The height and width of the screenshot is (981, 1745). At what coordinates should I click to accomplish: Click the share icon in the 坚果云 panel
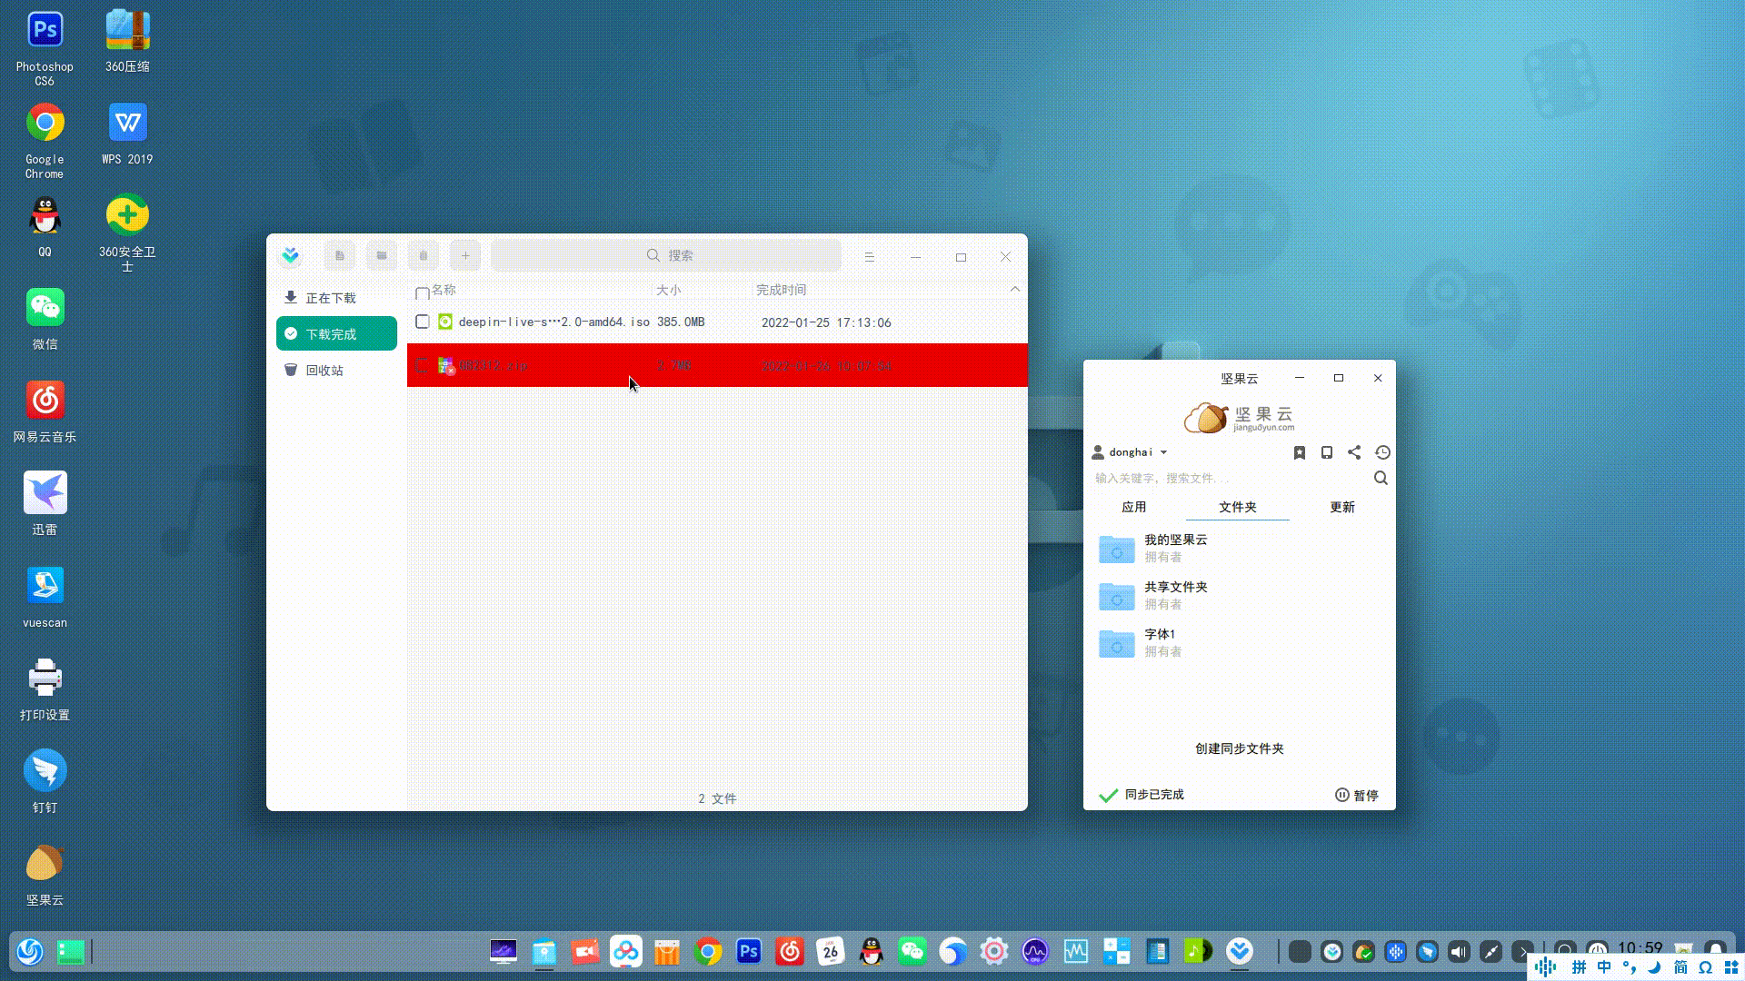(x=1354, y=452)
